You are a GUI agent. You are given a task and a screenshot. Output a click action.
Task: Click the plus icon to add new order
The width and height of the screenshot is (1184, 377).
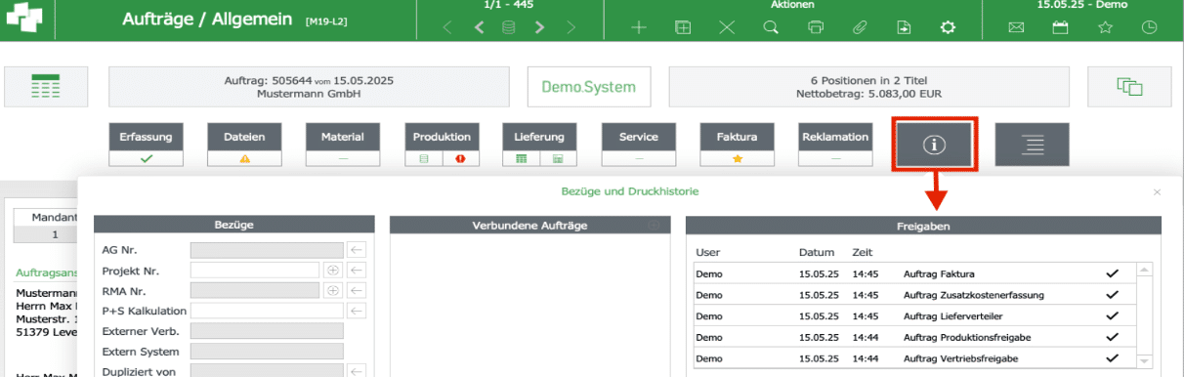(639, 27)
